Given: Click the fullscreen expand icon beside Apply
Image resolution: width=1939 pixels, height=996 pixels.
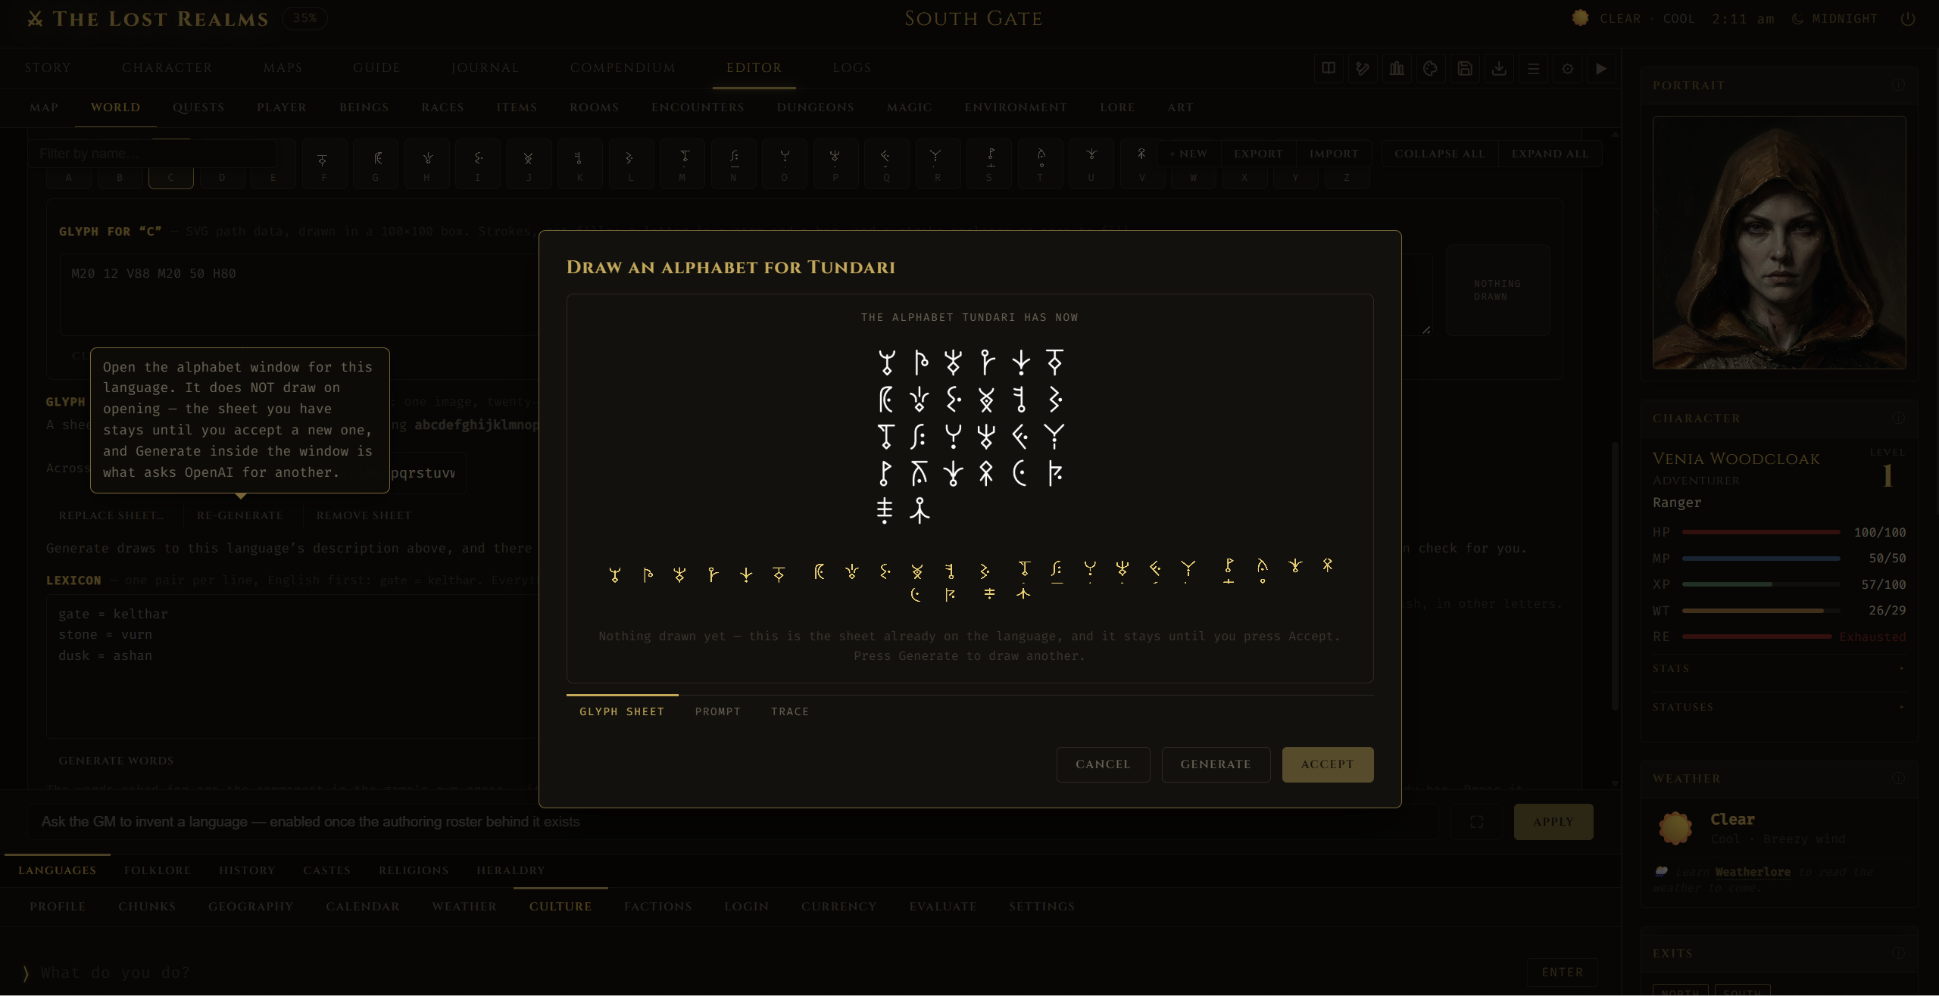Looking at the screenshot, I should tap(1476, 822).
